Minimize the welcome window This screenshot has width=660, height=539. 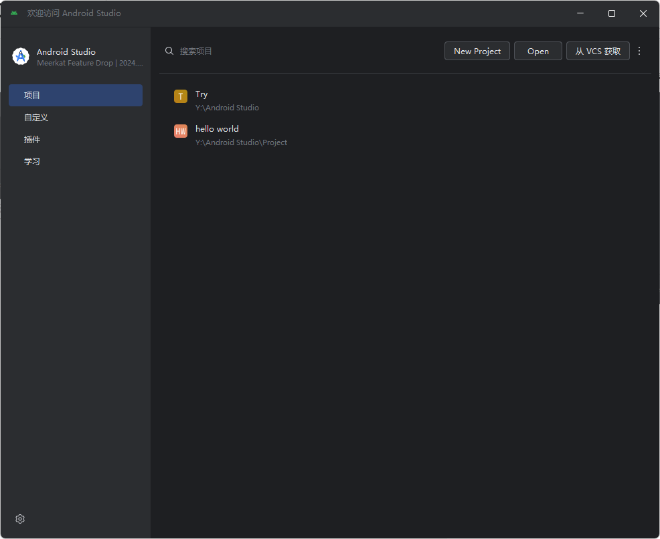click(x=580, y=13)
